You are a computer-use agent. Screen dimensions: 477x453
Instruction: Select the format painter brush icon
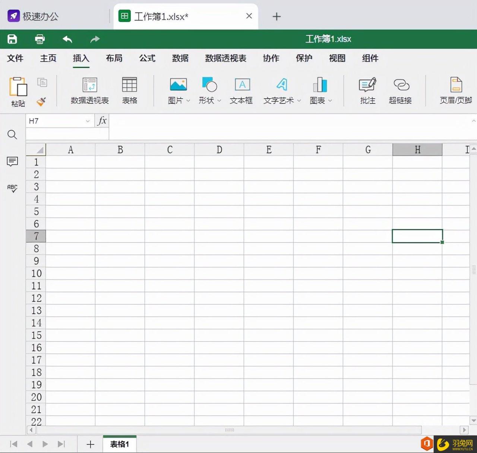pos(41,101)
